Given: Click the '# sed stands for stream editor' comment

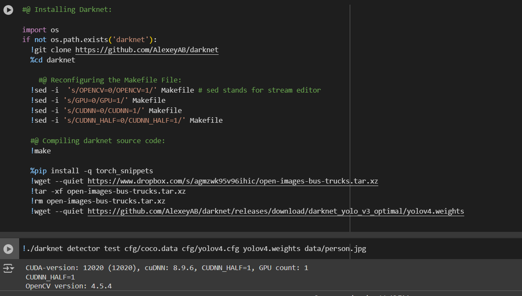Looking at the screenshot, I should point(260,90).
